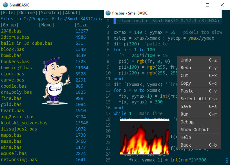The width and height of the screenshot is (230, 165).
Task: Click the [Go up] directory link
Action: 10,25
